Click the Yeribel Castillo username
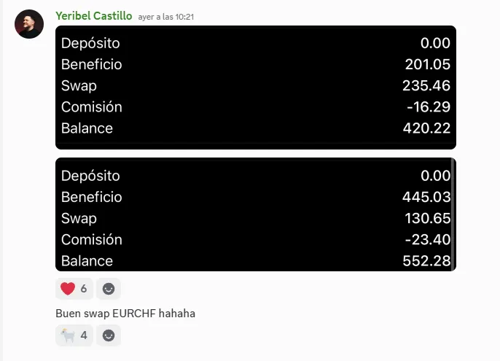The width and height of the screenshot is (500, 361). pos(94,16)
